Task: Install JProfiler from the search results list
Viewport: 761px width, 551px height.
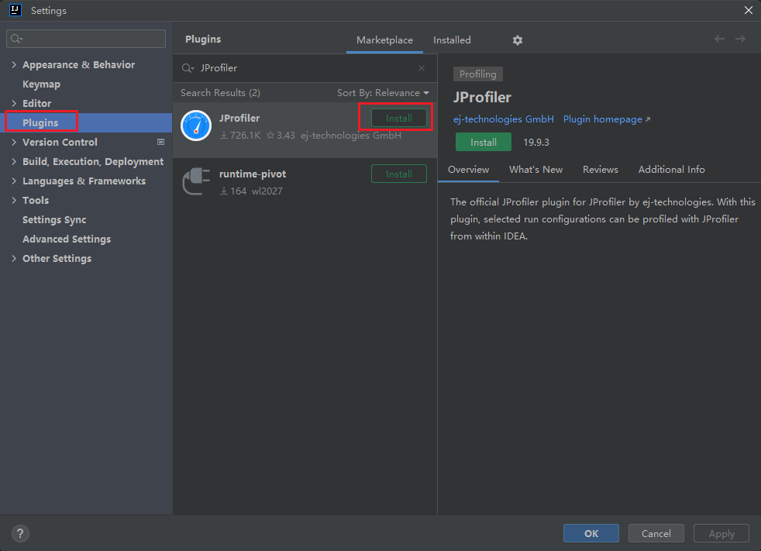Action: (x=399, y=119)
